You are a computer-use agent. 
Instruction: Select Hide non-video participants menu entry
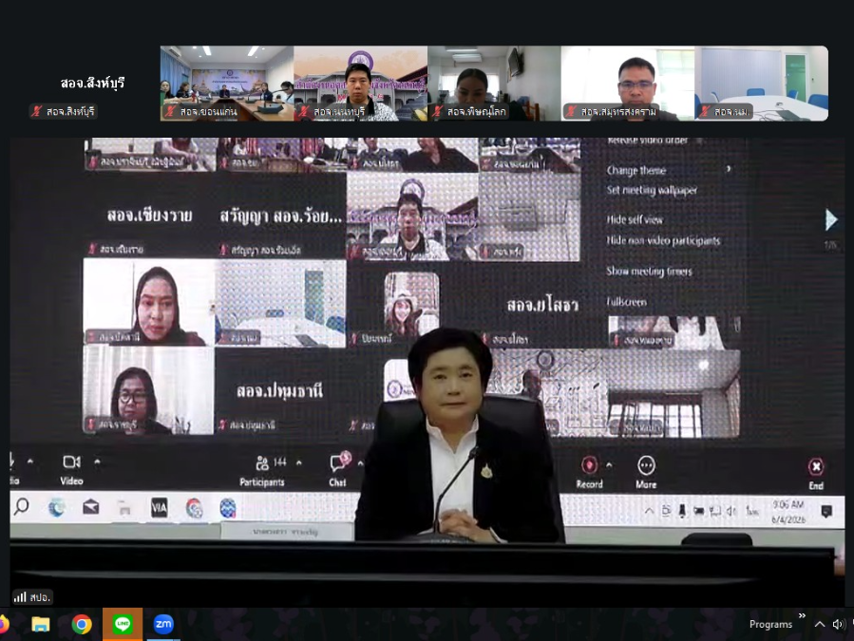pos(663,240)
